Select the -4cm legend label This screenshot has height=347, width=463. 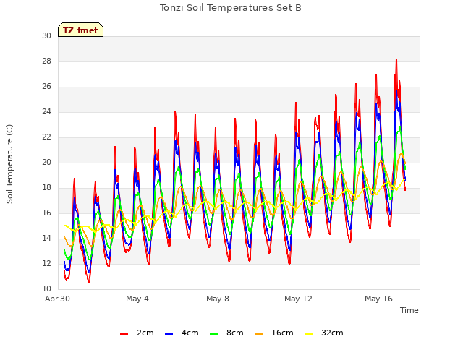coord(189,333)
